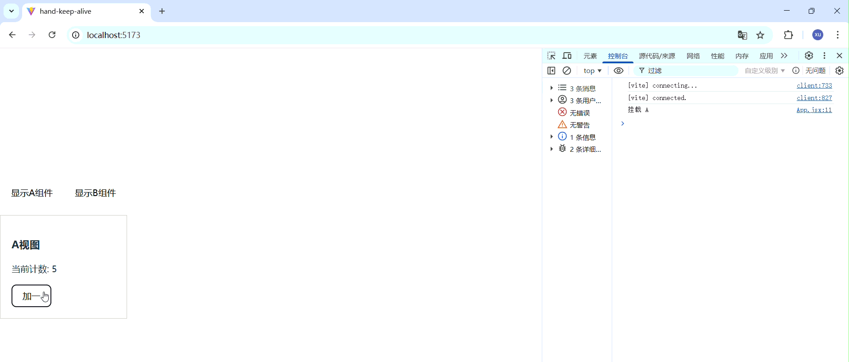This screenshot has height=362, width=849.
Task: Show more DevTools tabs chevron
Action: [x=784, y=56]
